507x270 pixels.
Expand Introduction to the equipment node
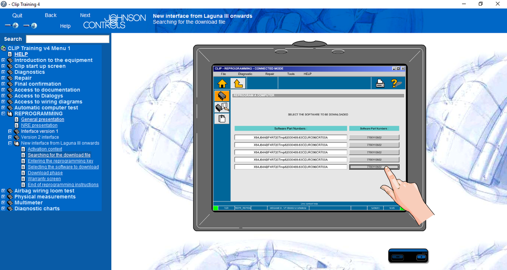point(4,60)
